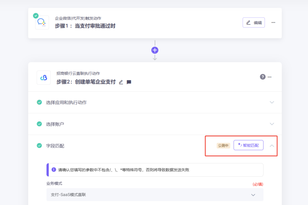Click the 步骤1：当支付审批通过时 title

pos(85,26)
